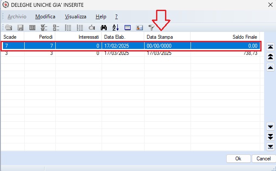Open the Visualizza menu
The width and height of the screenshot is (276, 171).
[76, 17]
